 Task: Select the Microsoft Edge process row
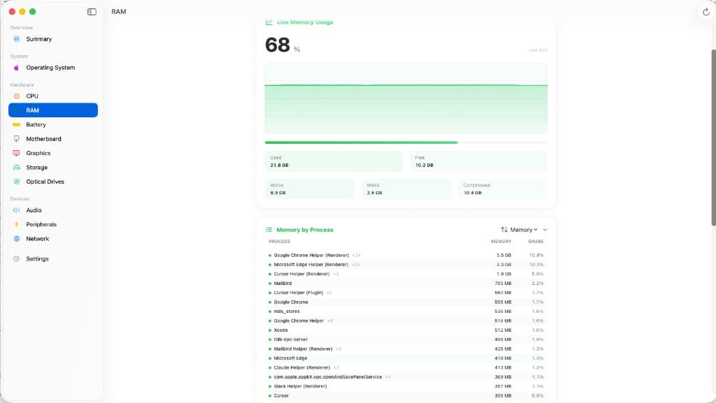pos(406,358)
